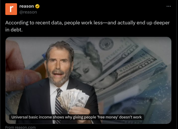This screenshot has width=178, height=129.
Task: Click the words "in debt." in tweet
Action: tap(14, 30)
